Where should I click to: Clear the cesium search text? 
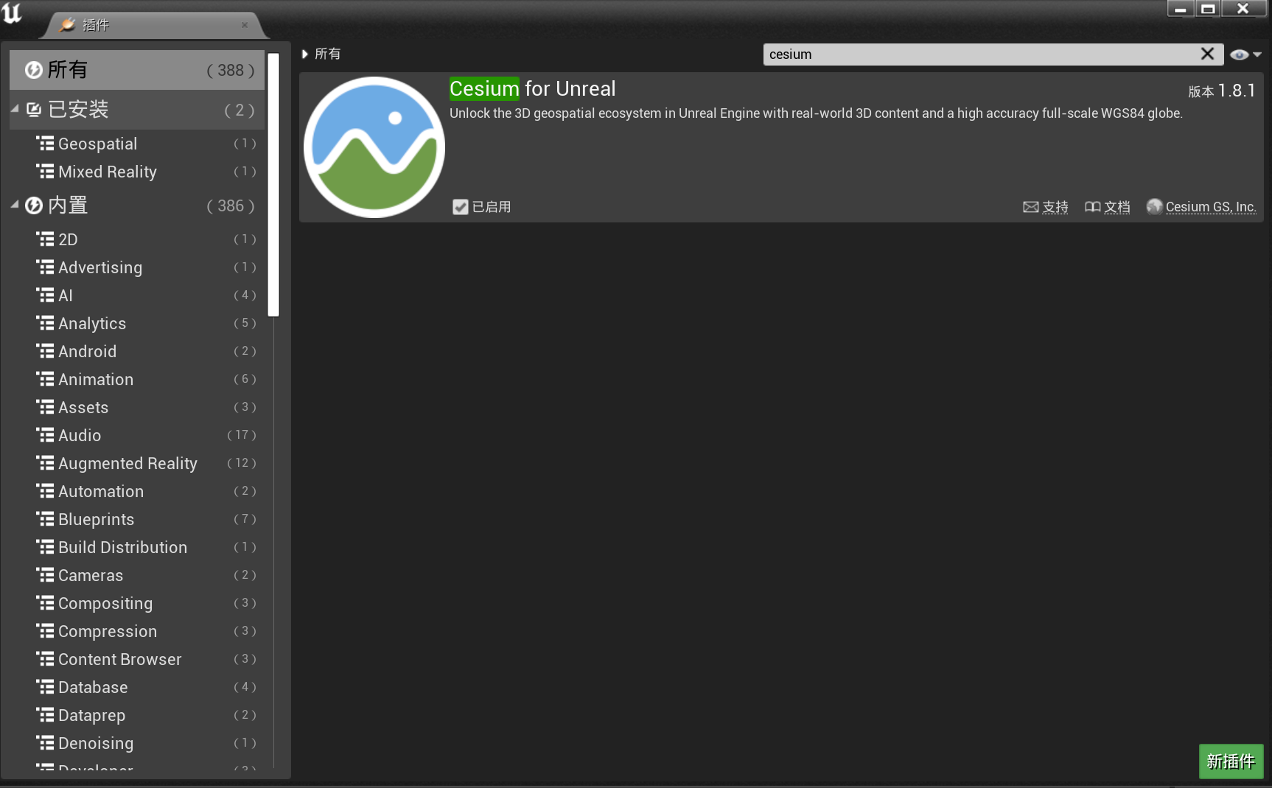coord(1207,54)
